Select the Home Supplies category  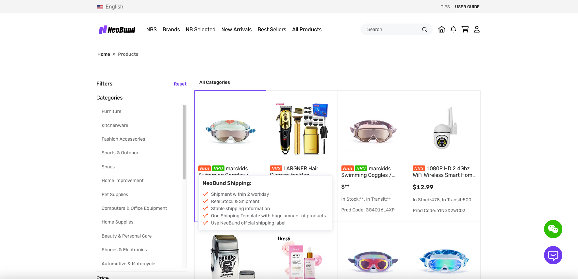click(x=117, y=222)
